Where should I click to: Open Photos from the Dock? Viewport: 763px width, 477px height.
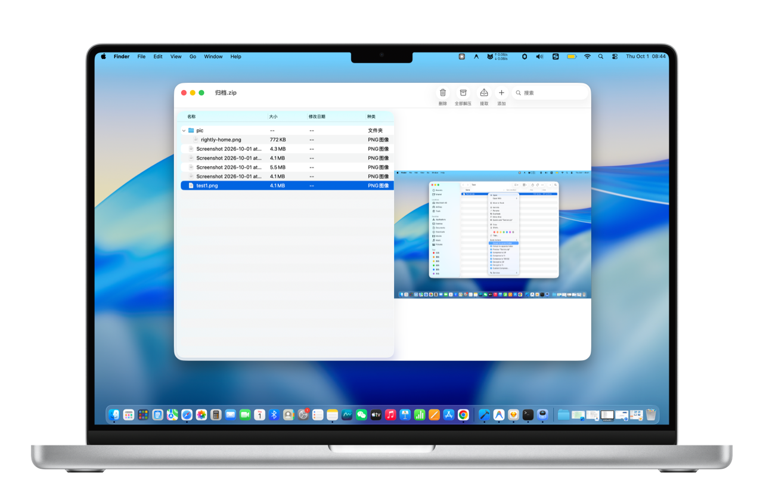pos(201,415)
